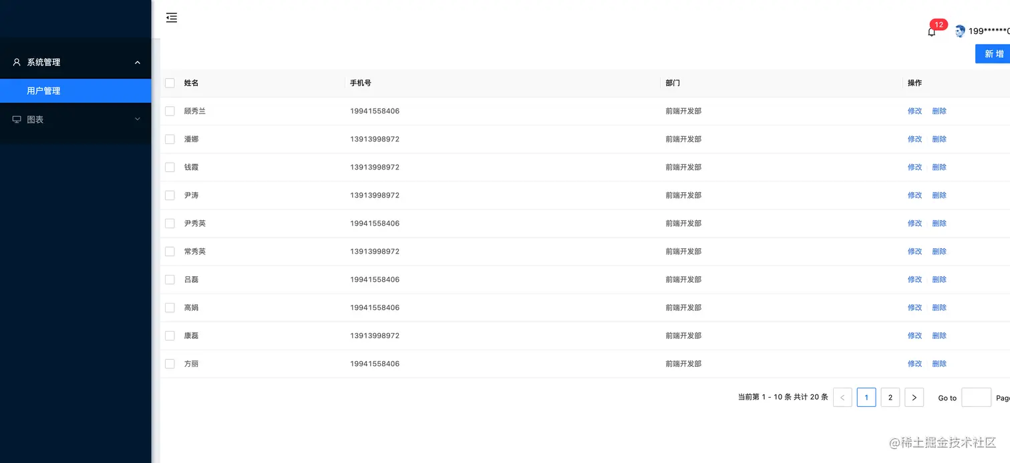The width and height of the screenshot is (1010, 463).
Task: Click the 新增 button
Action: [993, 54]
